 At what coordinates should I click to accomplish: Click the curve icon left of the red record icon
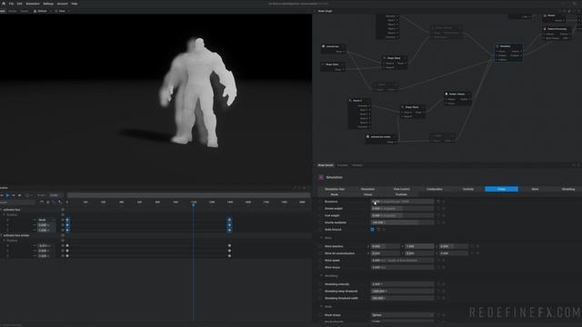42,202
